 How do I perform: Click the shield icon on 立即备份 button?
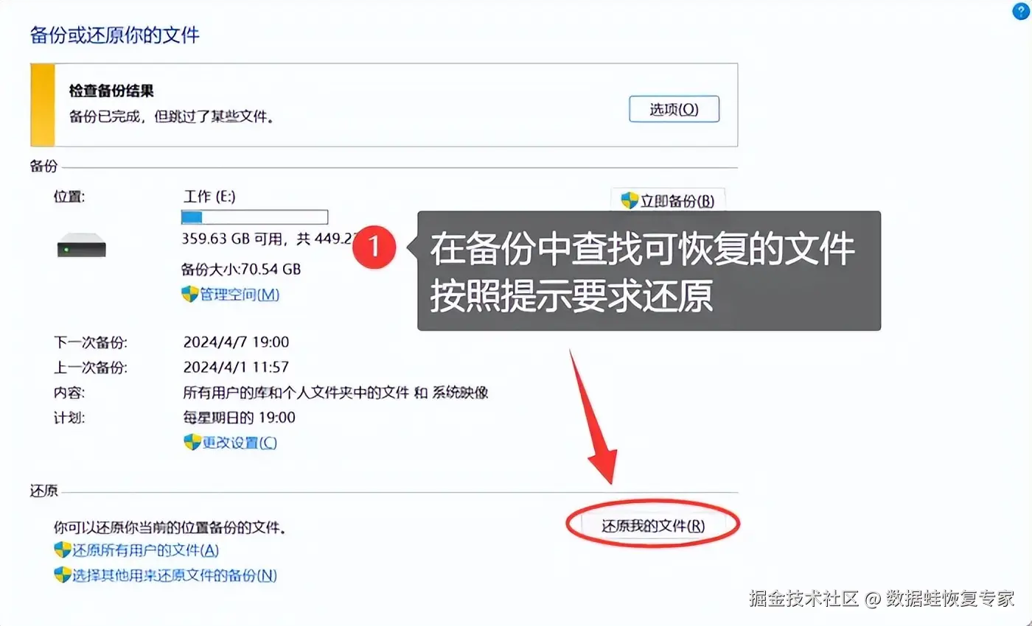pyautogui.click(x=629, y=201)
